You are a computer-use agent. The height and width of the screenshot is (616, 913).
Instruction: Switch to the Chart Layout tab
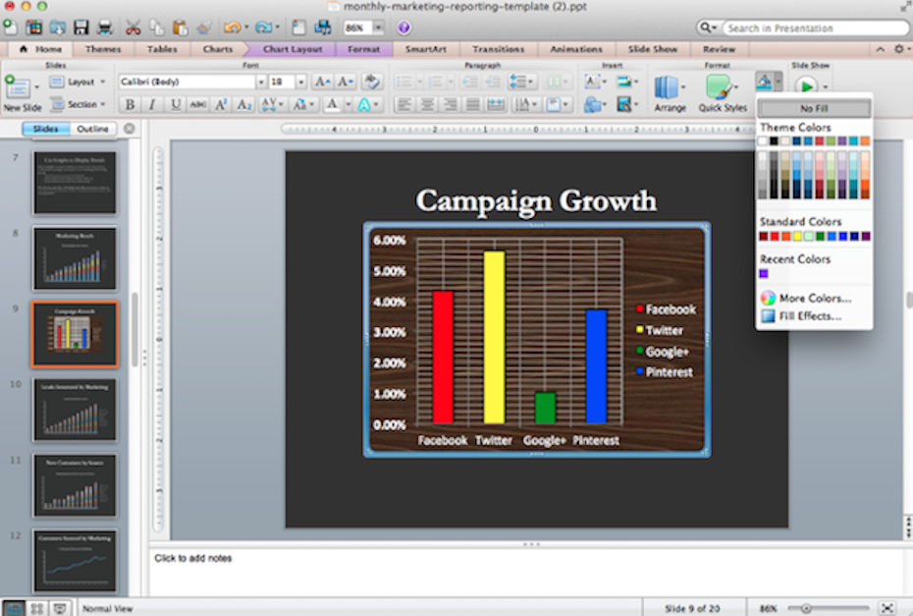292,49
